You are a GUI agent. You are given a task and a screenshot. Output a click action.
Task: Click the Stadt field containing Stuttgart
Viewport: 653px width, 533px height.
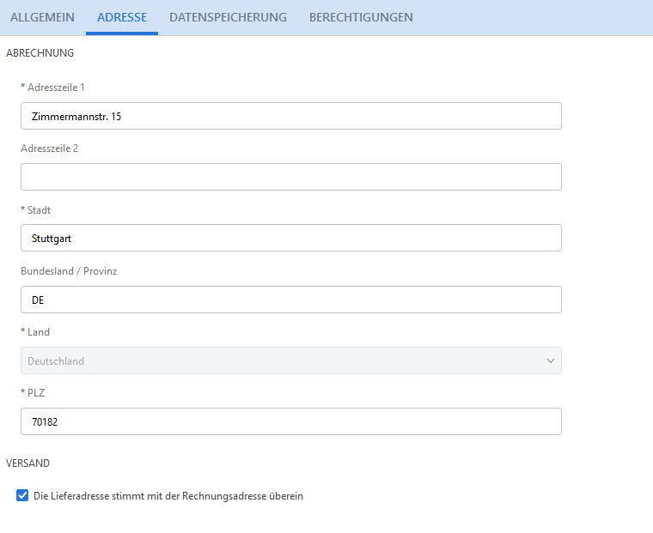pyautogui.click(x=290, y=238)
